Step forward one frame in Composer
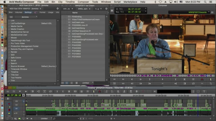216x121 pixels. [140, 79]
